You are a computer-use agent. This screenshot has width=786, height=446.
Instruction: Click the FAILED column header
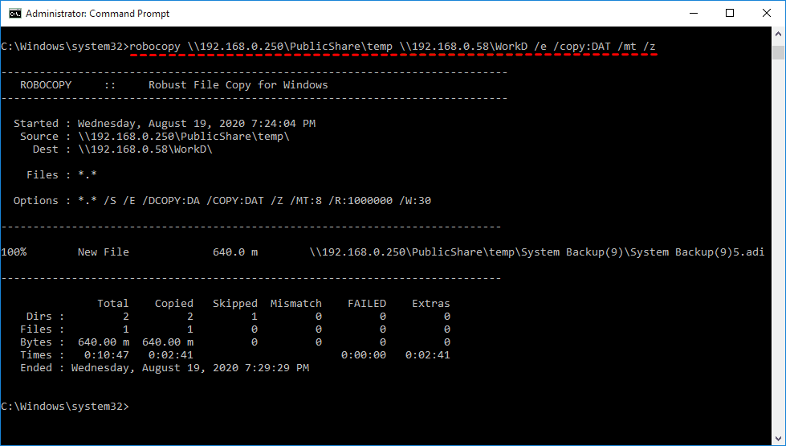pos(366,303)
